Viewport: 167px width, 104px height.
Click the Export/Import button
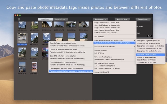pos(143,19)
